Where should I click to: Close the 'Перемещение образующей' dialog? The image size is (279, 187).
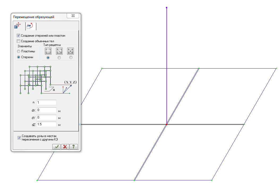point(73,16)
